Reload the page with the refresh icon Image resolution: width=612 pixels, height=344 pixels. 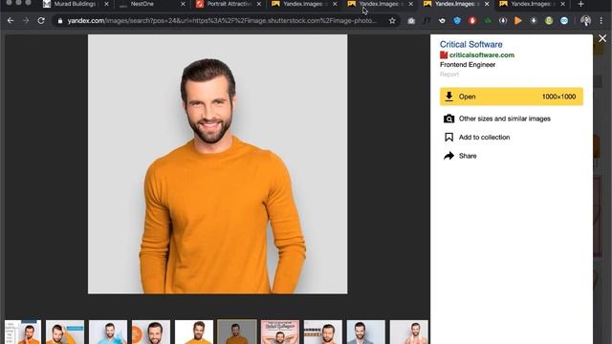[x=41, y=21]
